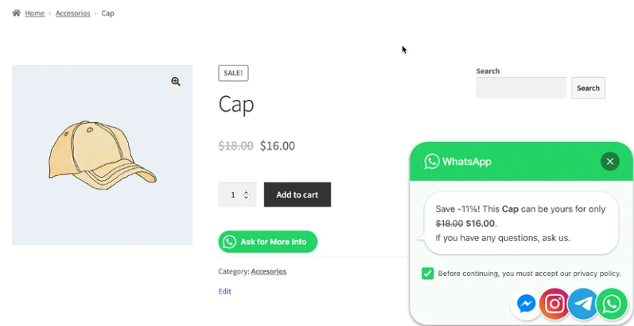Image resolution: width=634 pixels, height=326 pixels.
Task: Click the Home icon in breadcrumb
Action: click(16, 13)
